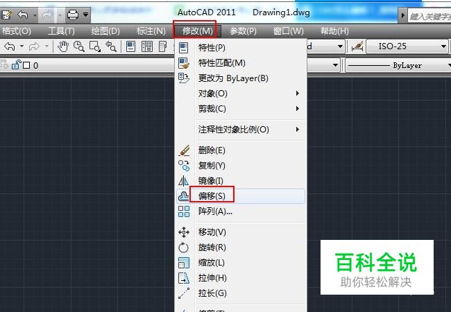Choose 阵列(A)... array menu item

coord(241,211)
